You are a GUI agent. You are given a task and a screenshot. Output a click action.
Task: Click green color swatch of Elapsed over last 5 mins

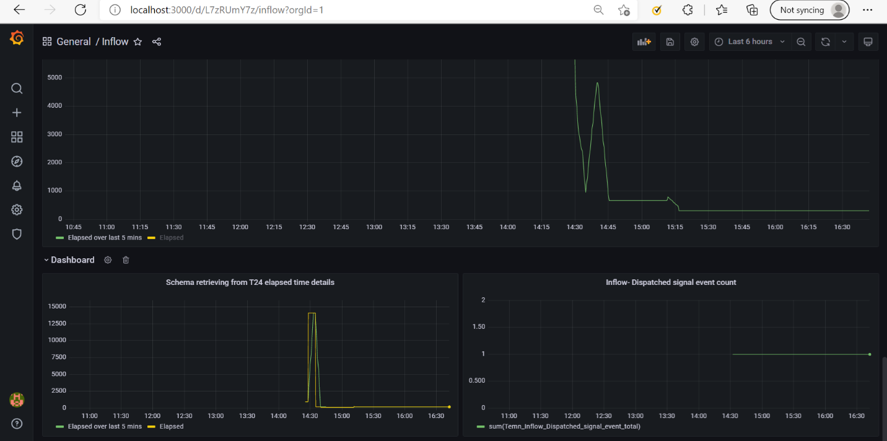pyautogui.click(x=59, y=238)
